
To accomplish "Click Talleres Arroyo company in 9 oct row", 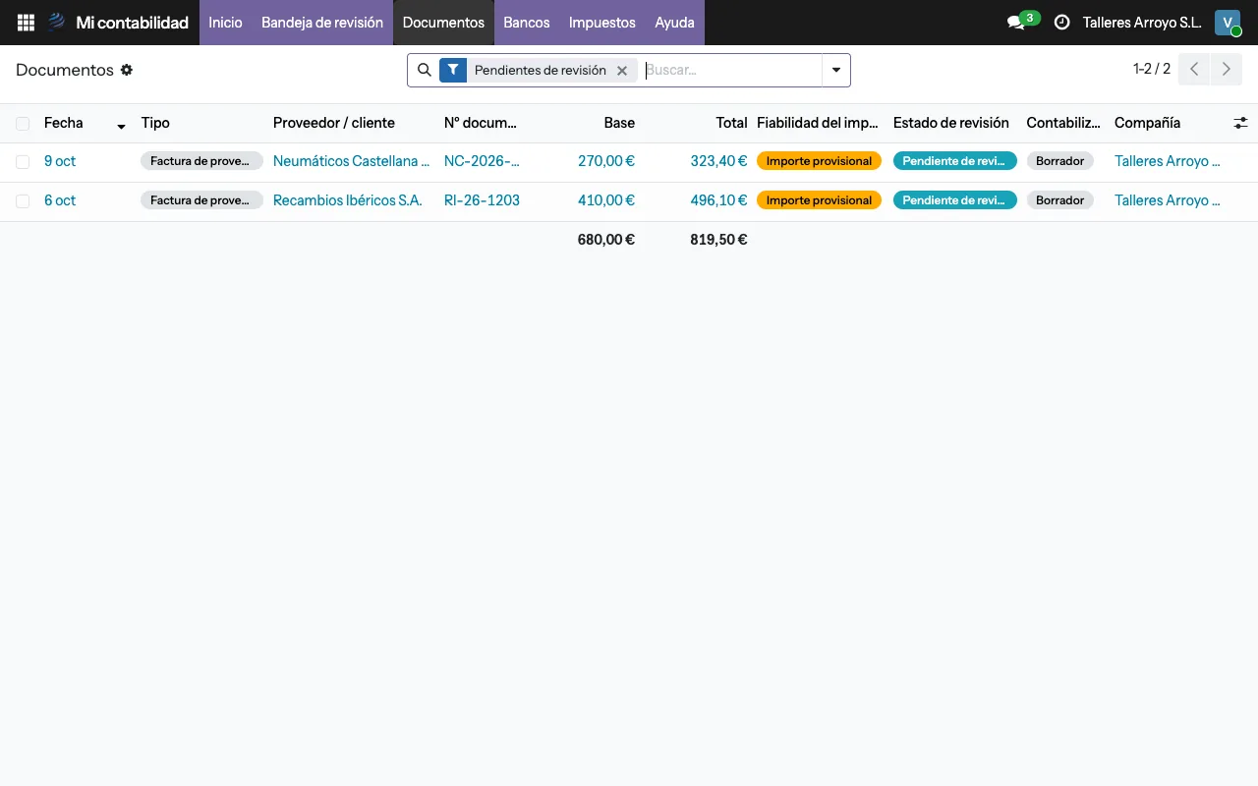I will [1168, 161].
